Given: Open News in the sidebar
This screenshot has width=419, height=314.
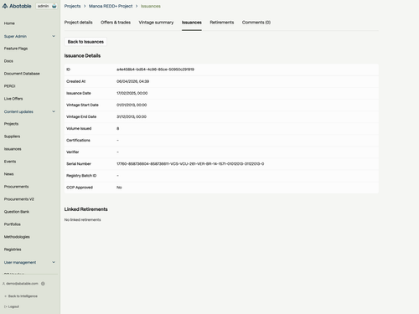Looking at the screenshot, I should [x=8, y=174].
